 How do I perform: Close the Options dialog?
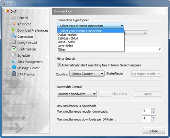coord(154,131)
